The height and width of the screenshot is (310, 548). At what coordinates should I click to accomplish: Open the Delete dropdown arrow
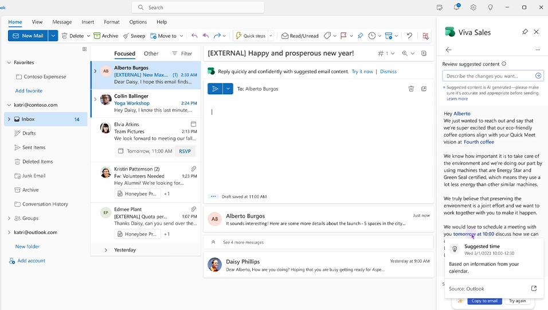(88, 36)
